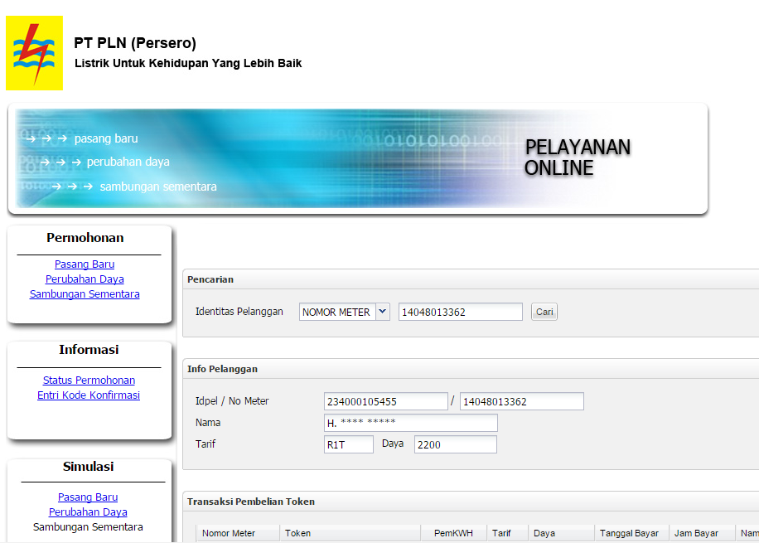
Task: Click the No Meter field in Info Pelanggan
Action: [x=522, y=401]
